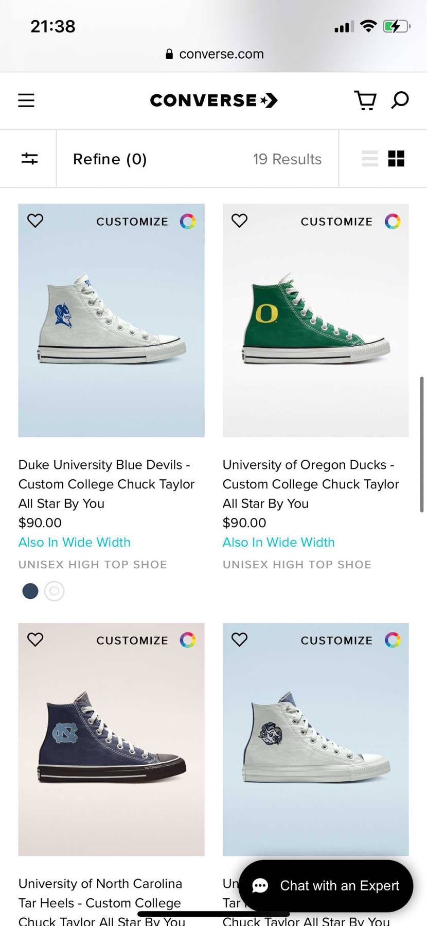Image resolution: width=427 pixels, height=926 pixels.
Task: Click the color wheel on the Oregon shoe
Action: pyautogui.click(x=393, y=222)
